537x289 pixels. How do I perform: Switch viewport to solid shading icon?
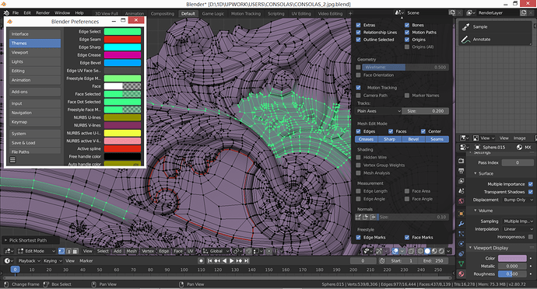[427, 251]
